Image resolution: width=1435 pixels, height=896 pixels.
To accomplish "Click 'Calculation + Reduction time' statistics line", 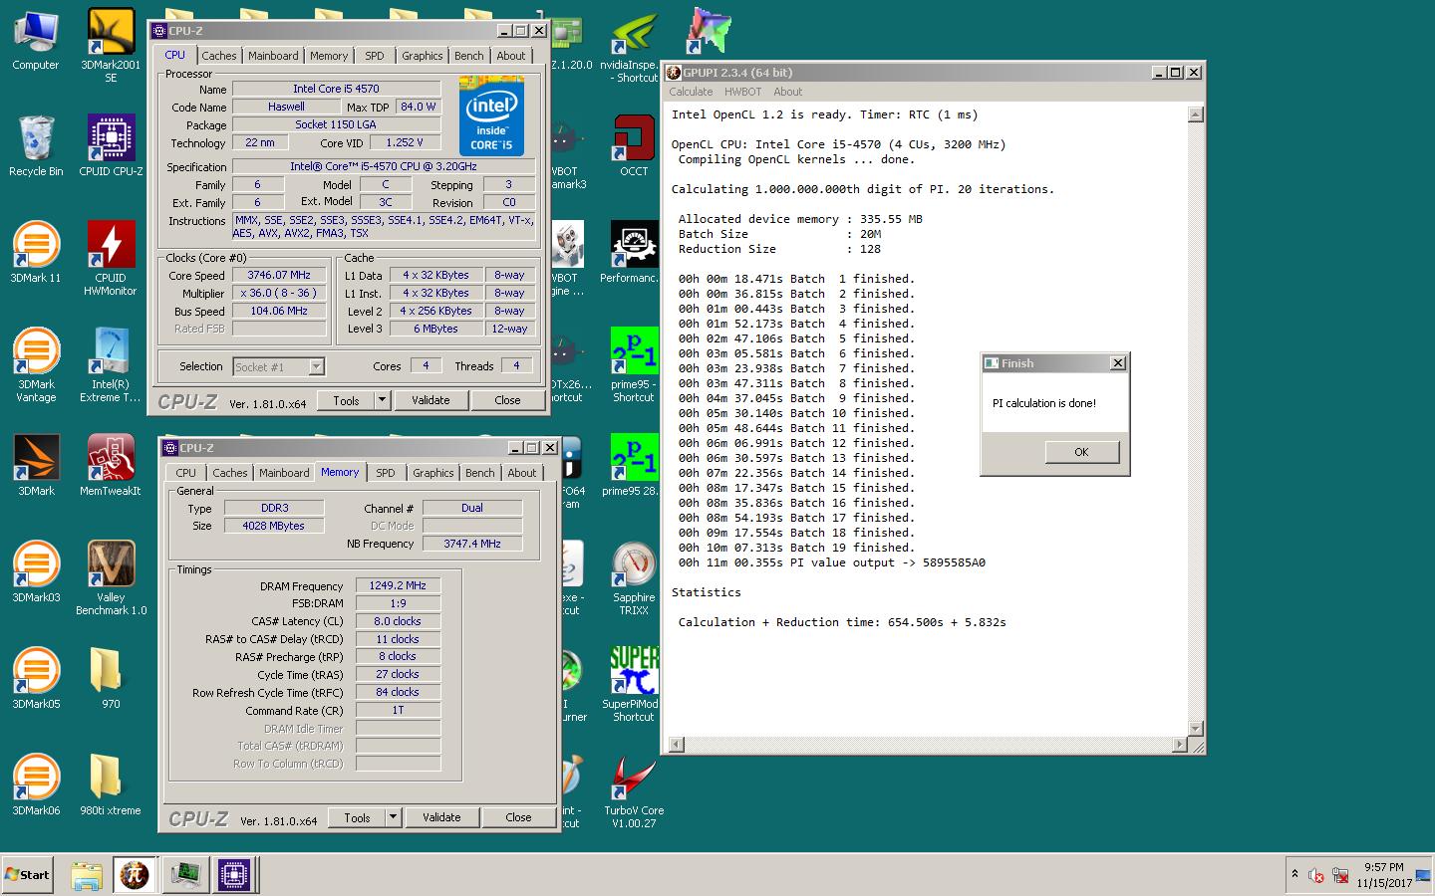I will [842, 622].
